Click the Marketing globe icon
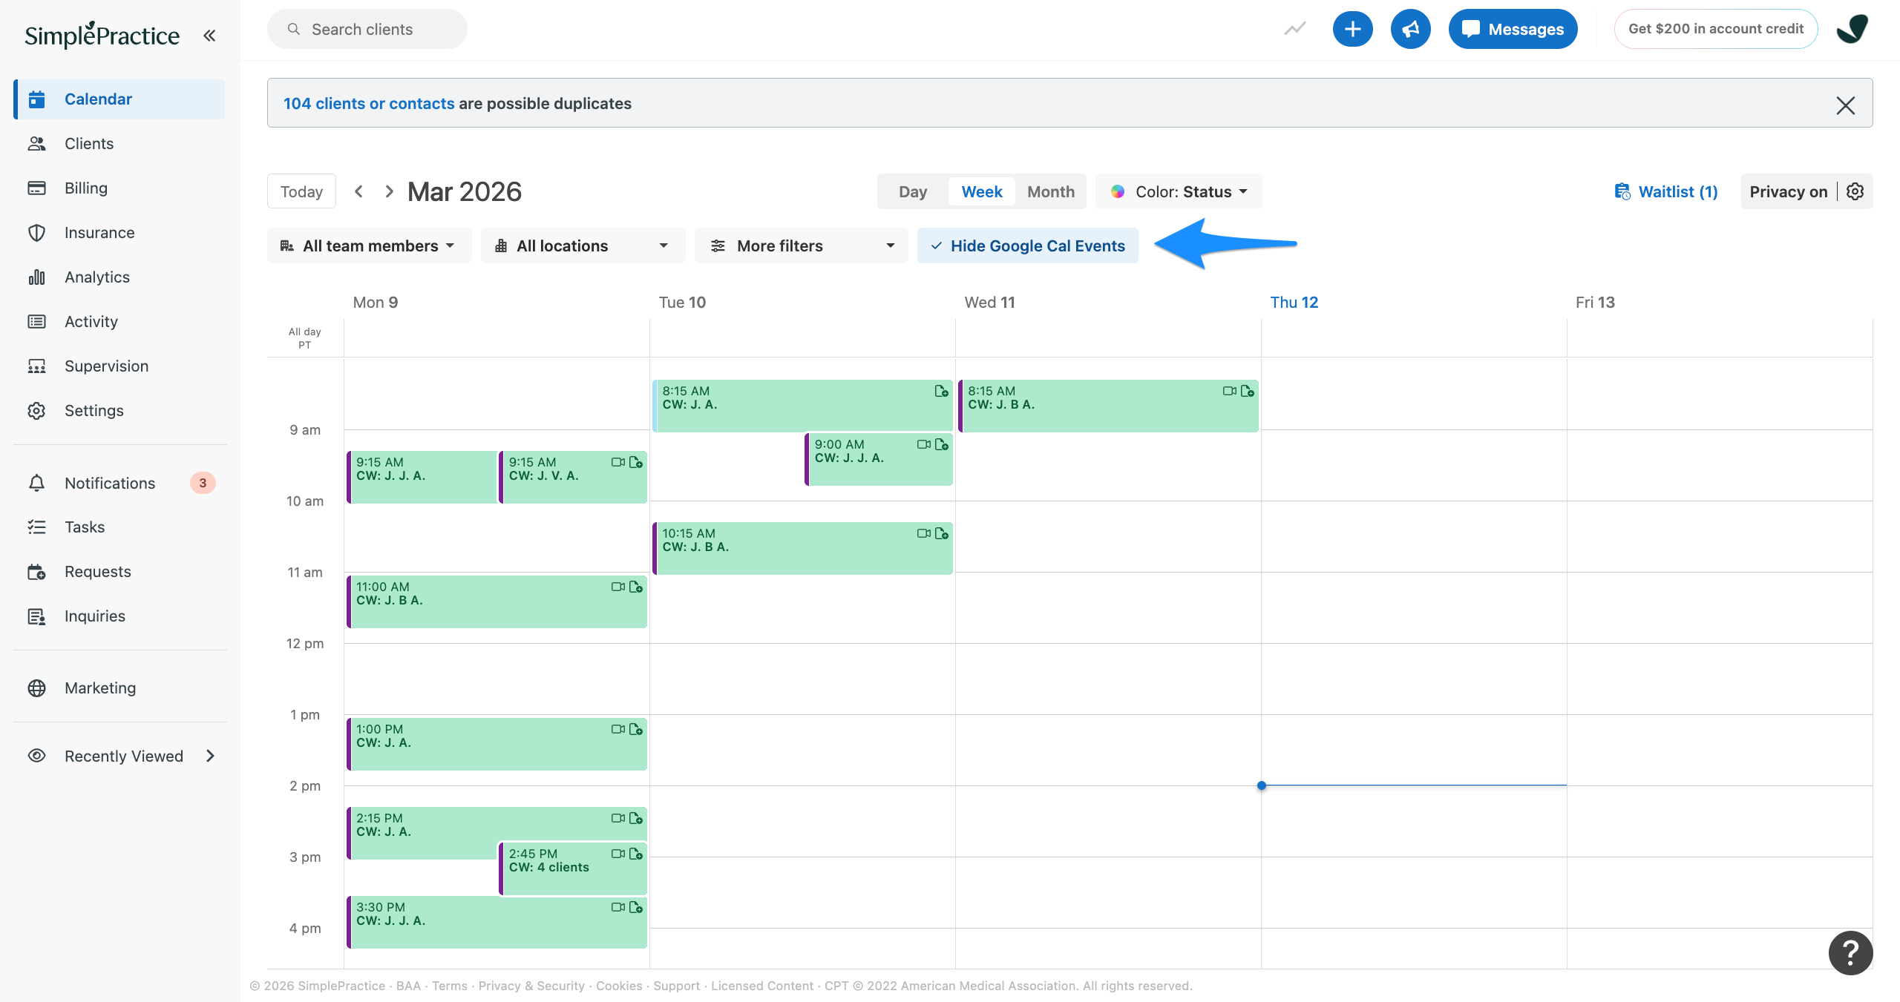 click(36, 688)
